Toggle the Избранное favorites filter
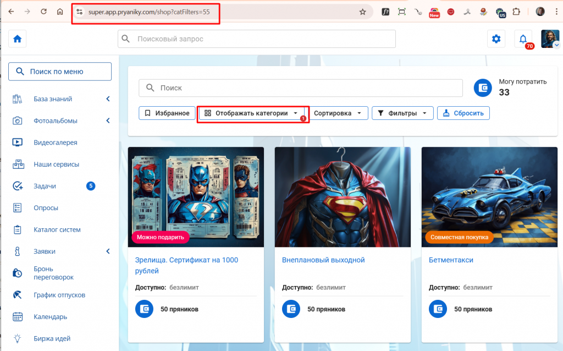563x351 pixels. [x=167, y=113]
